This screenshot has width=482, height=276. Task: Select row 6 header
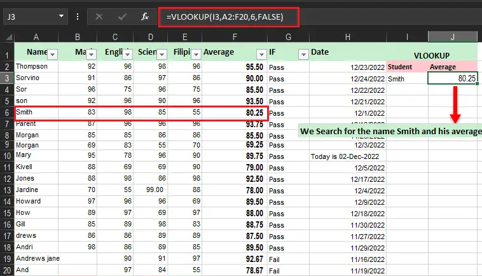tap(7, 113)
